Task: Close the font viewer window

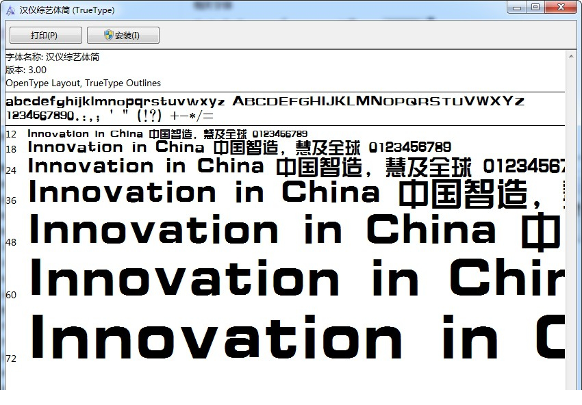Action: 561,7
